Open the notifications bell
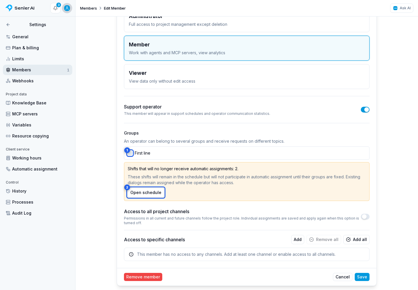Image resolution: width=418 pixels, height=290 pixels. [55, 8]
